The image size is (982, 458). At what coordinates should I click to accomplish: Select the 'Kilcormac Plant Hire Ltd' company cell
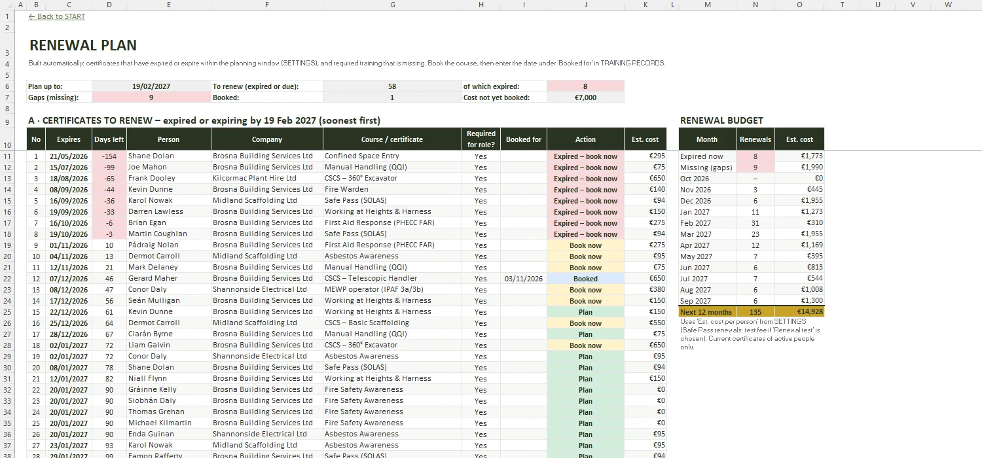(267, 178)
